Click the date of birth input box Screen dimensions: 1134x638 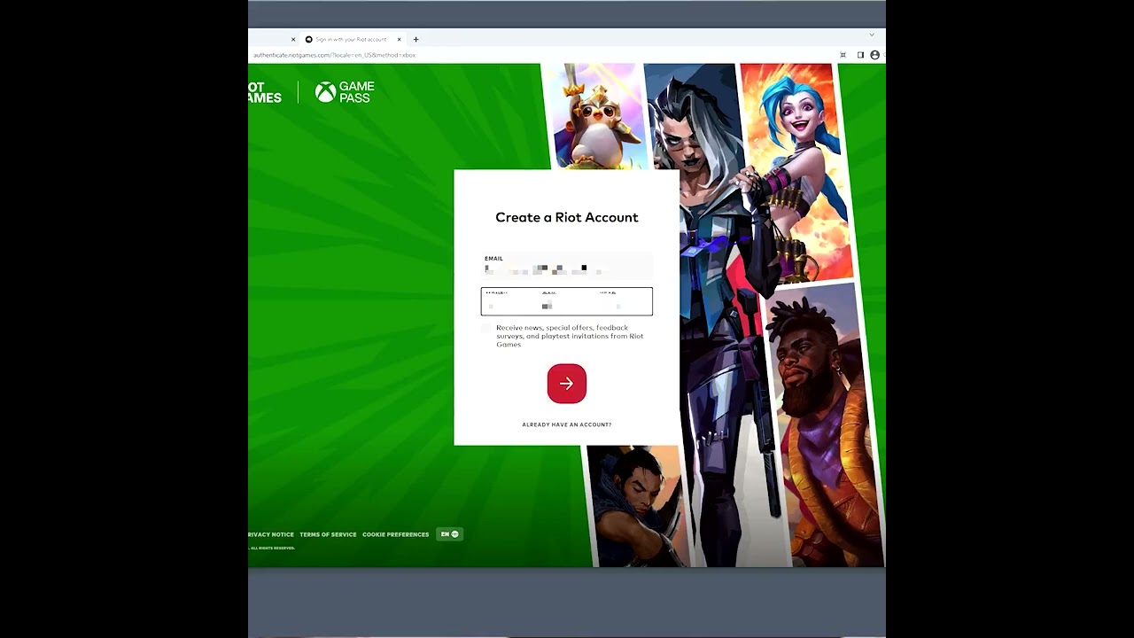coord(566,301)
